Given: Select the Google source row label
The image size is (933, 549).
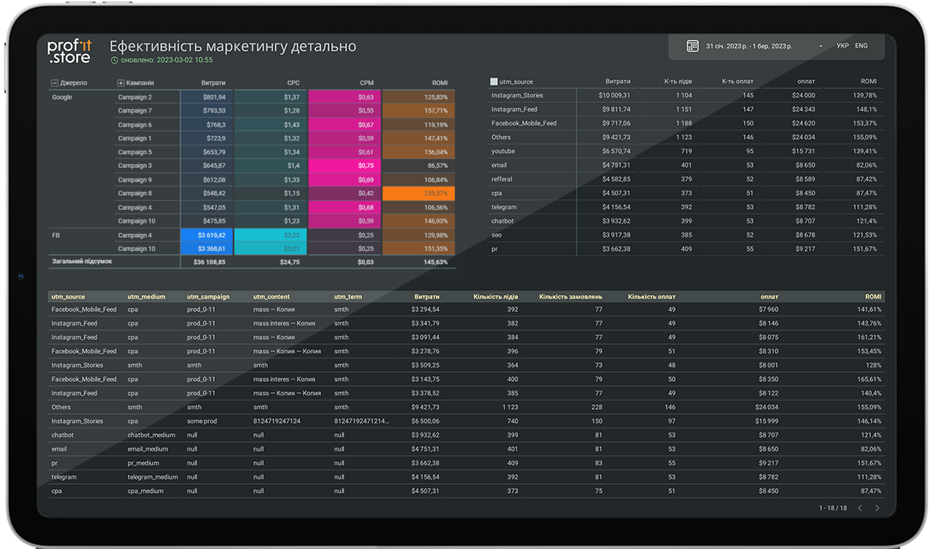Looking at the screenshot, I should tap(62, 97).
